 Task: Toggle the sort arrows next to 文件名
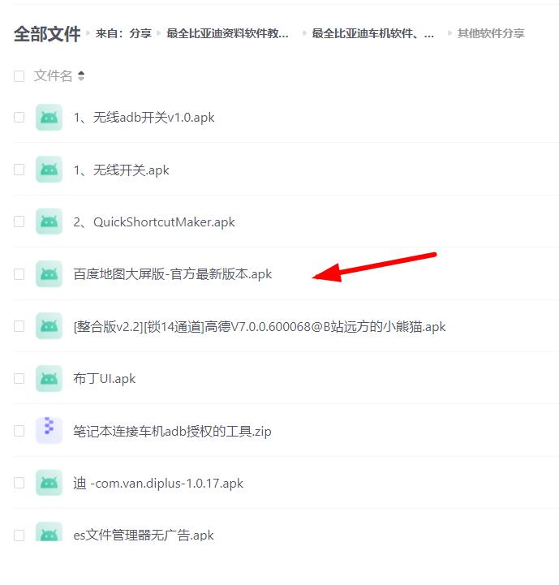81,76
